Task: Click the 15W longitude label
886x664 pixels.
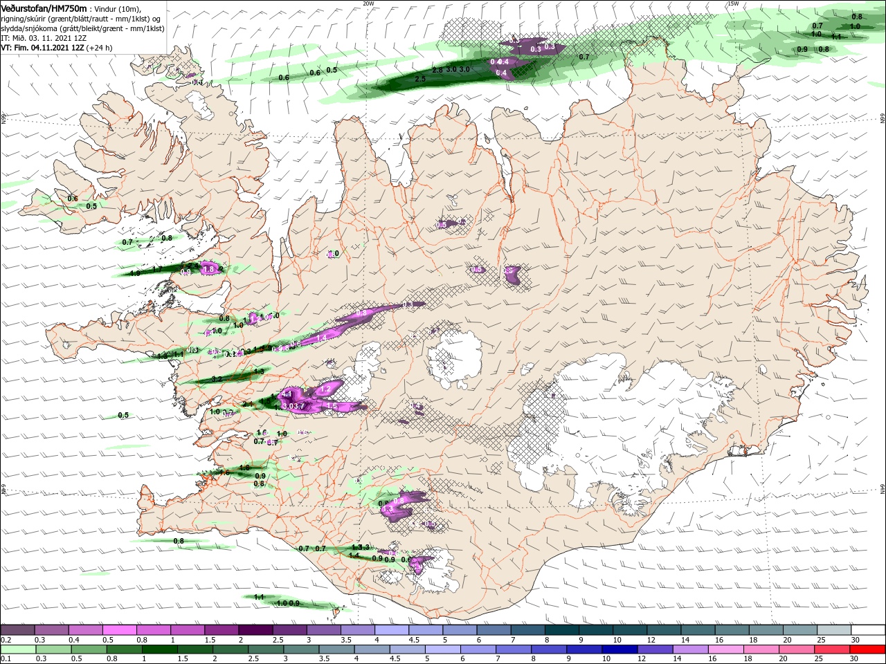Action: click(x=732, y=3)
